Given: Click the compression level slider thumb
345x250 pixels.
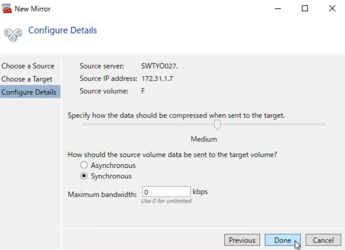Looking at the screenshot, I should click(x=217, y=125).
